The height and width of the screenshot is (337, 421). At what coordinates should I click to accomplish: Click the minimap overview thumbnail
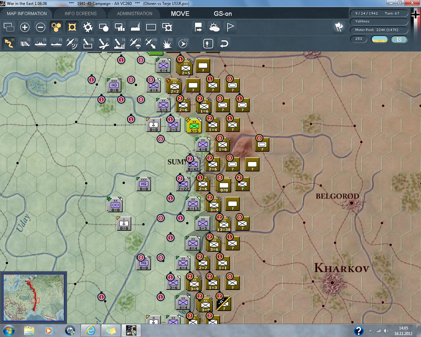coord(34,298)
